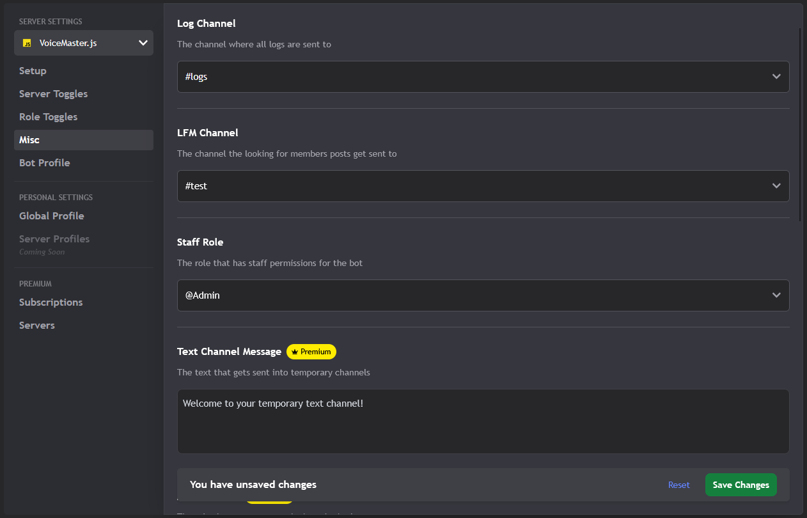Open the Subscriptions premium page
Image resolution: width=807 pixels, height=518 pixels.
coord(51,302)
